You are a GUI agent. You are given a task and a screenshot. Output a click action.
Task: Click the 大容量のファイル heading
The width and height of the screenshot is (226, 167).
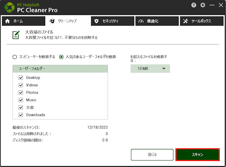pyautogui.click(x=39, y=32)
